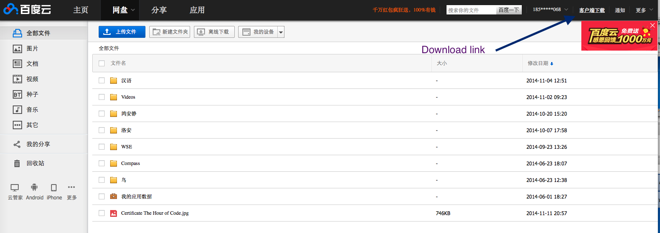
Task: Check the box for 鸿安静 folder
Action: pyautogui.click(x=102, y=114)
